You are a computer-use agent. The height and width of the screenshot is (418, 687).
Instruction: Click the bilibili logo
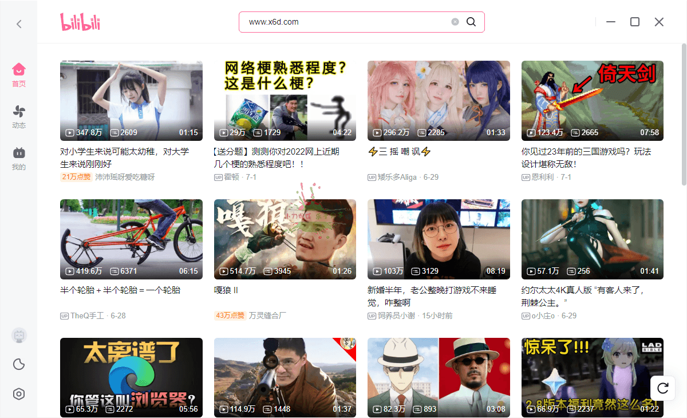point(80,22)
